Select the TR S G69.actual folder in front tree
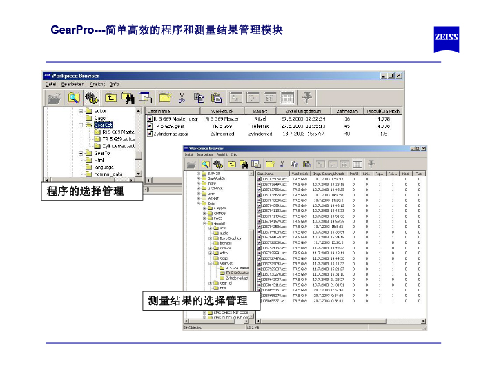497x372 pixels. pyautogui.click(x=237, y=273)
